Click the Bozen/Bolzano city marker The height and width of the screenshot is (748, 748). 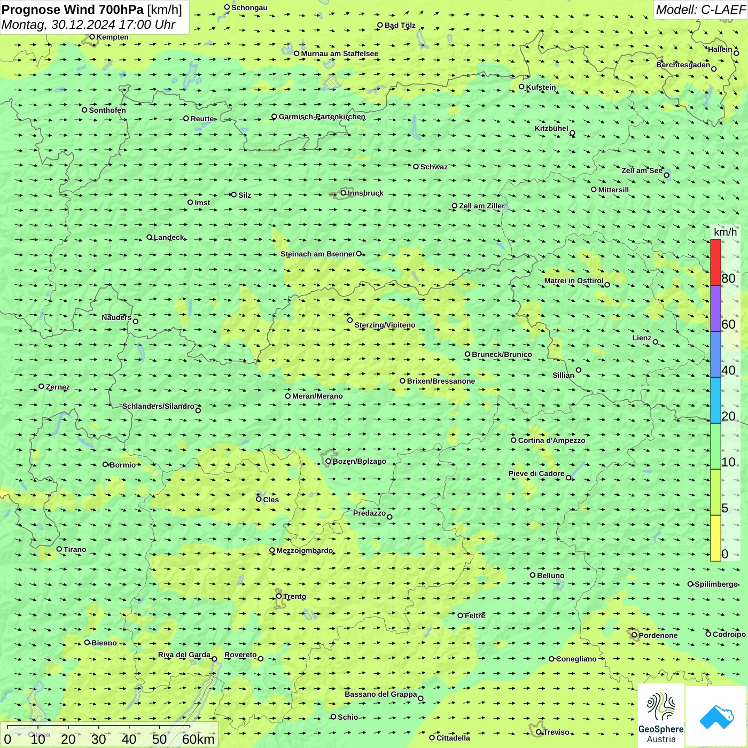point(329,461)
